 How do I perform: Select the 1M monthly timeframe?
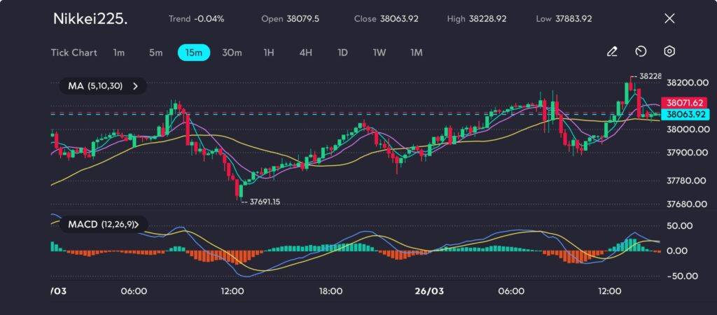417,52
